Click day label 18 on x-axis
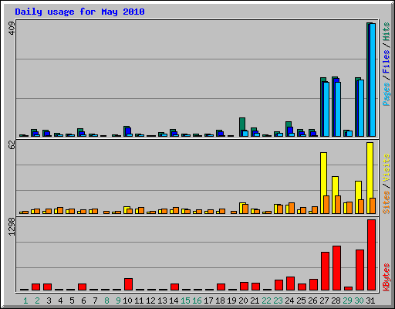The height and width of the screenshot is (309, 395). 220,301
